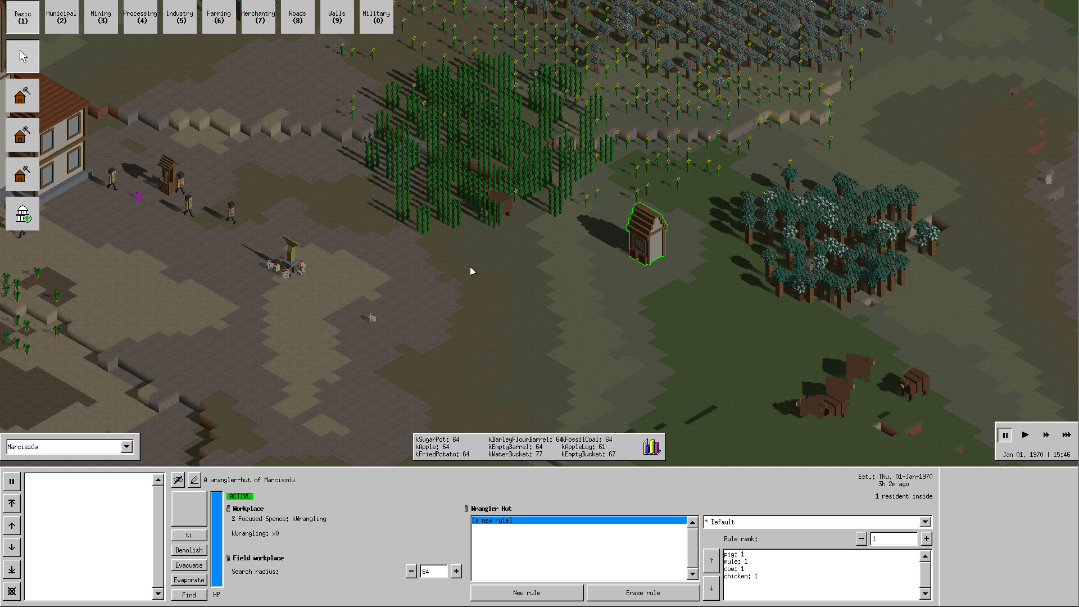The height and width of the screenshot is (607, 1079).
Task: Open the Marciszów town dropdown
Action: [70, 447]
